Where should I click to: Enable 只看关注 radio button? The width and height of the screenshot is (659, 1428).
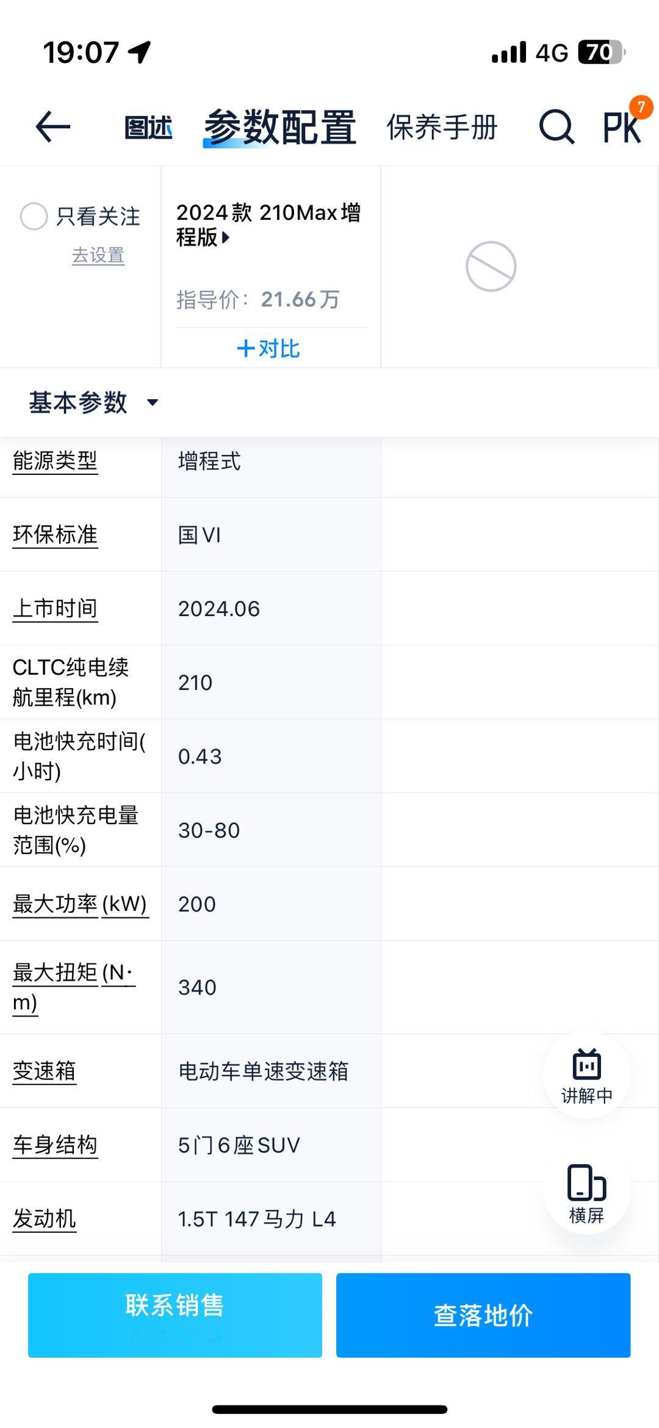coord(34,216)
